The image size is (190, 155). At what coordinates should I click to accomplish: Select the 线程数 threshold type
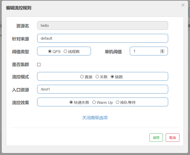tap(66, 51)
